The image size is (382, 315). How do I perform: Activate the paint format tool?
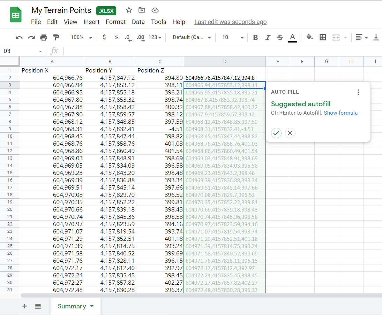pos(56,38)
